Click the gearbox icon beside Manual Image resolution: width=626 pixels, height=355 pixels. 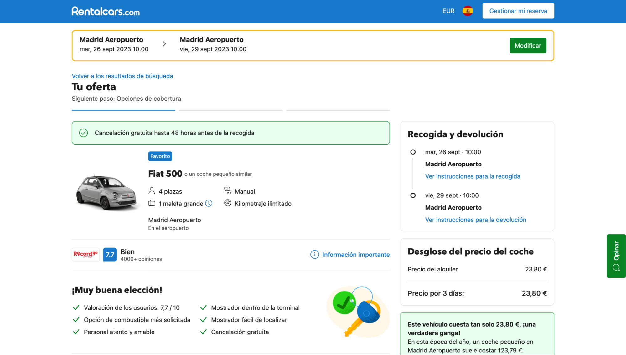pyautogui.click(x=228, y=191)
